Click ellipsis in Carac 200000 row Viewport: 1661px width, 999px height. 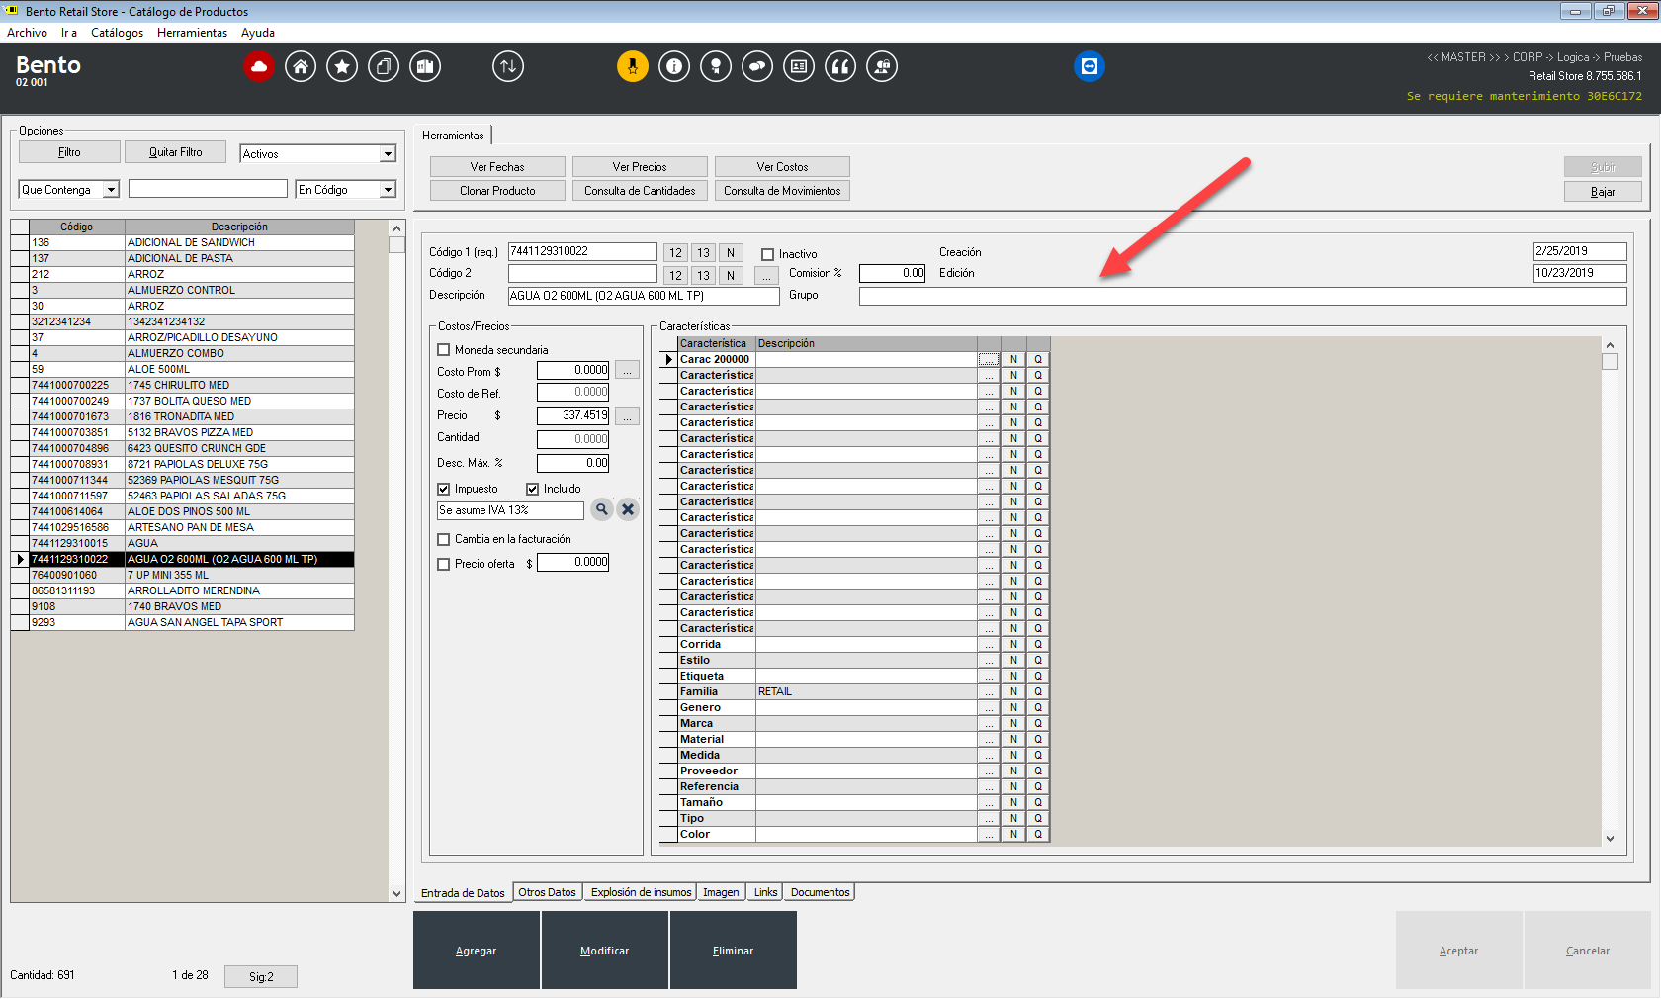(x=989, y=359)
